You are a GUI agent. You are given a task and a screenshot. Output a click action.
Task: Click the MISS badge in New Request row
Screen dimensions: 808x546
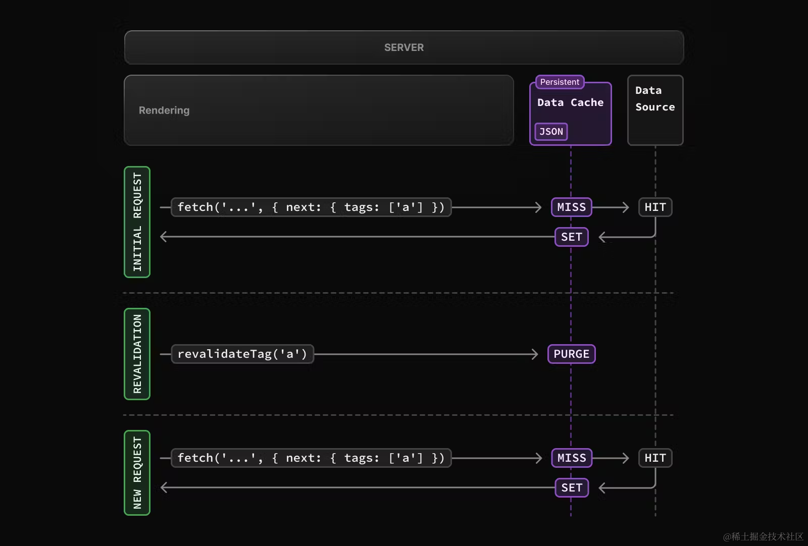tap(571, 458)
